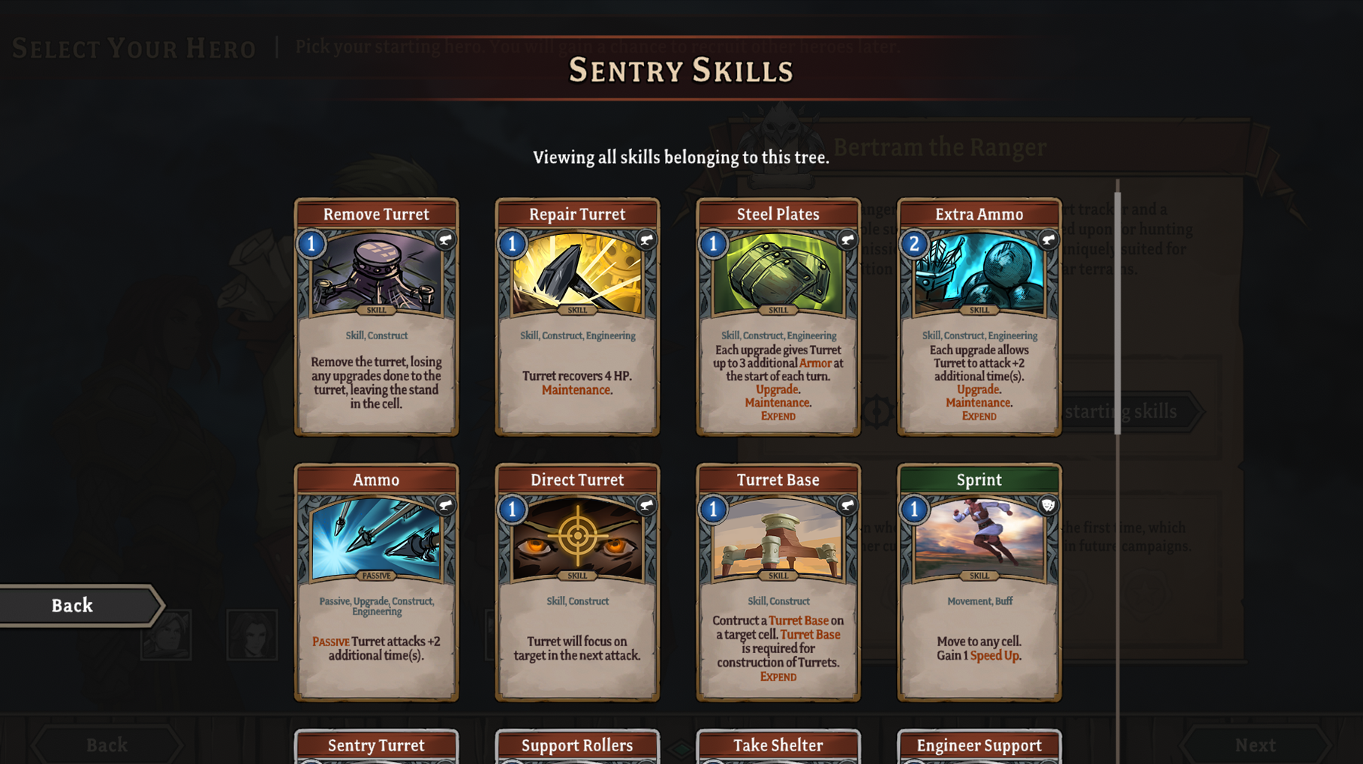Click the Turret Base card artwork
Image resolution: width=1363 pixels, height=764 pixels.
[x=778, y=539]
